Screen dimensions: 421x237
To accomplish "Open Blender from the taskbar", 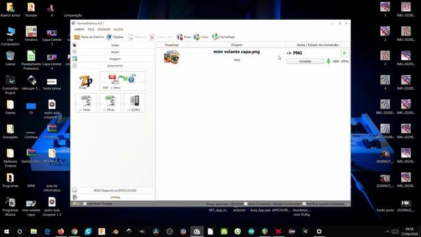I will [115, 231].
